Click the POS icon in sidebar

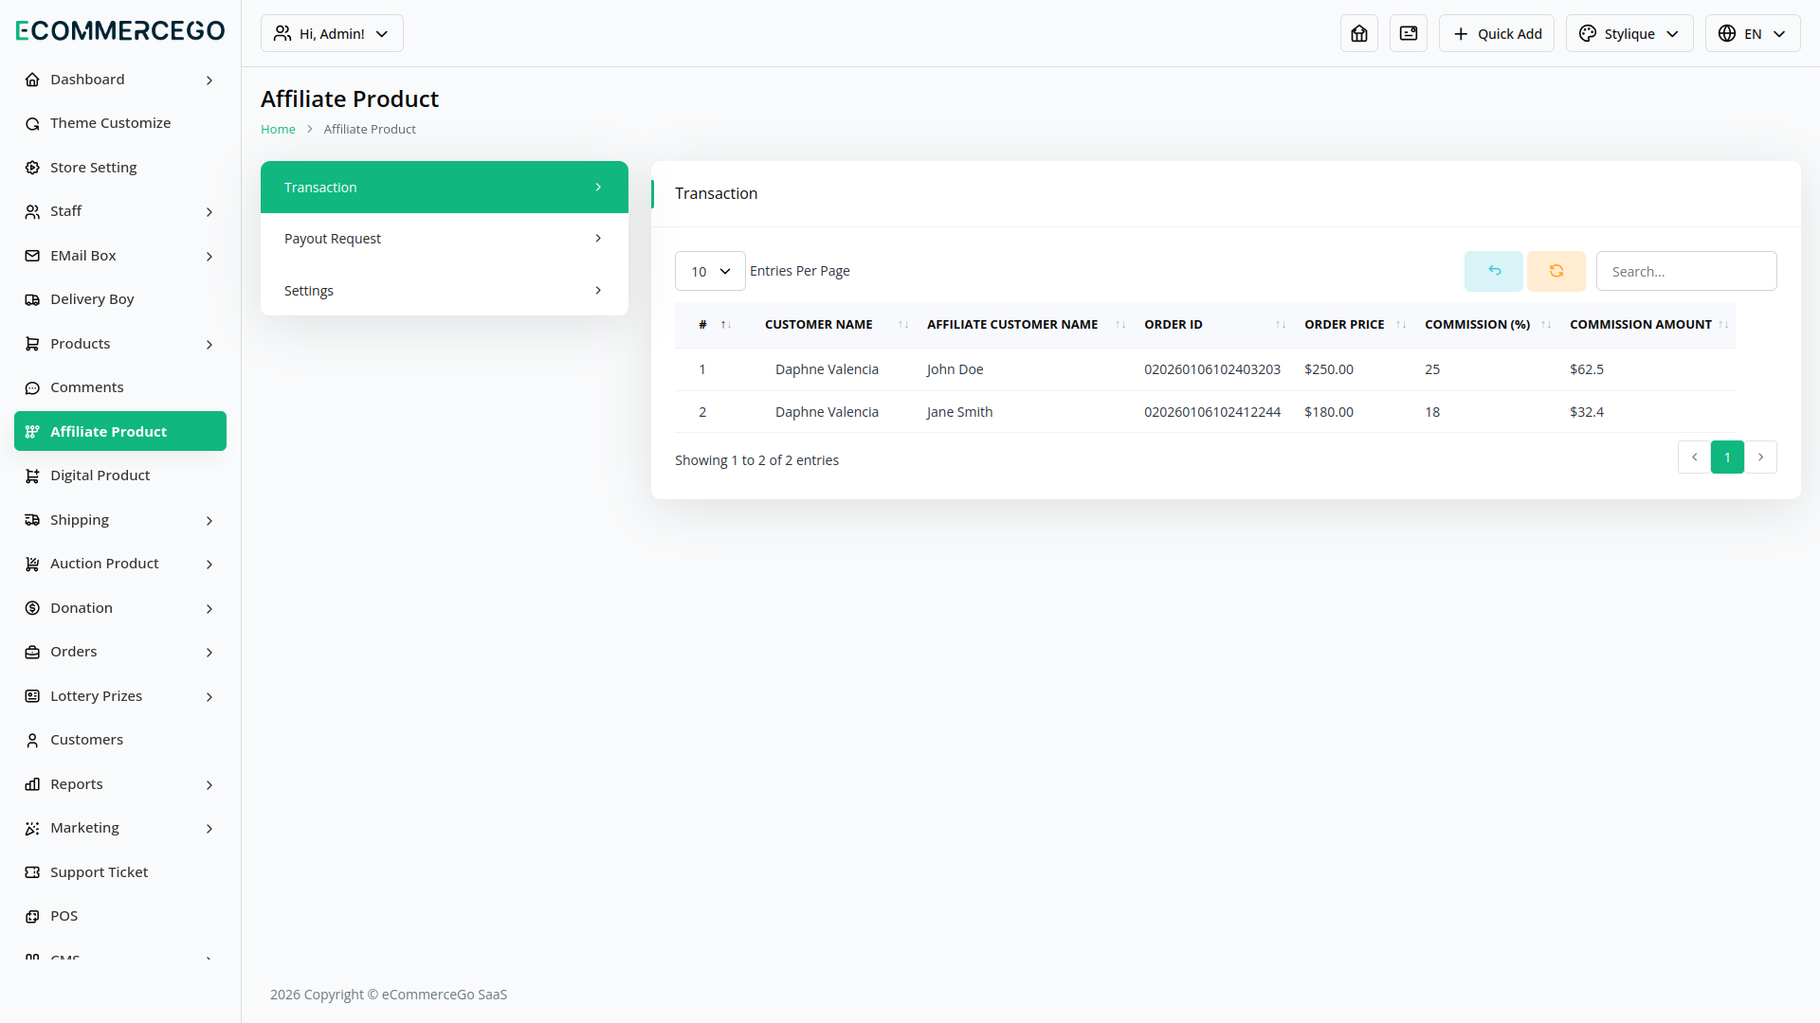click(x=32, y=916)
